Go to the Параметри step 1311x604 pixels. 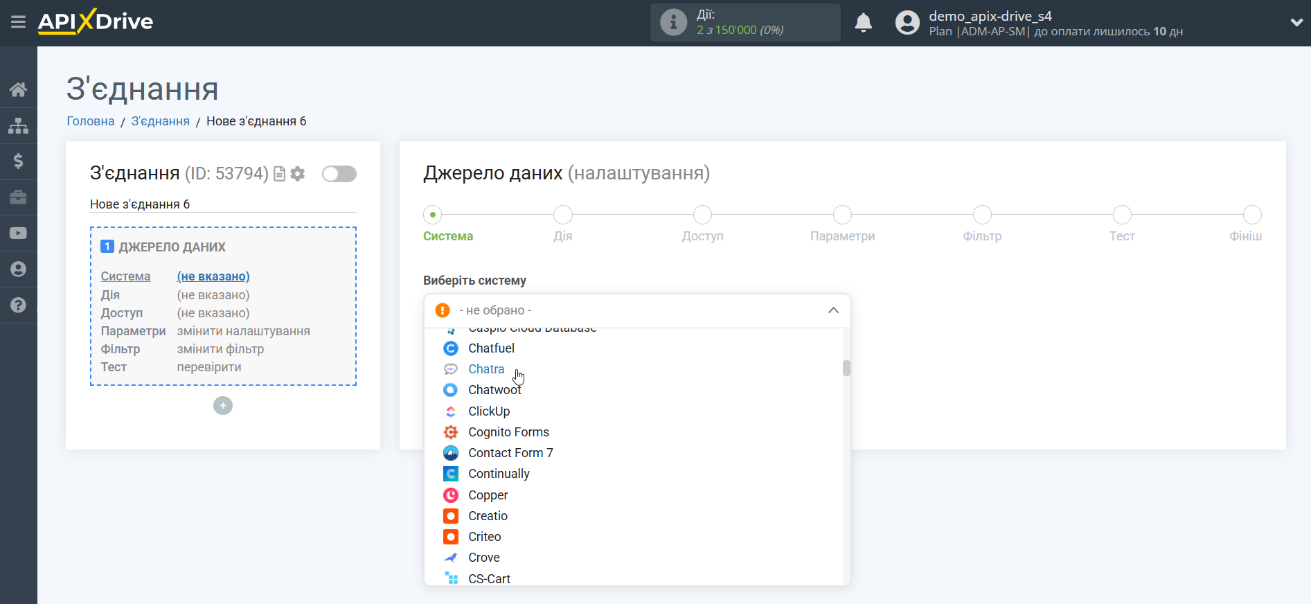pos(843,215)
